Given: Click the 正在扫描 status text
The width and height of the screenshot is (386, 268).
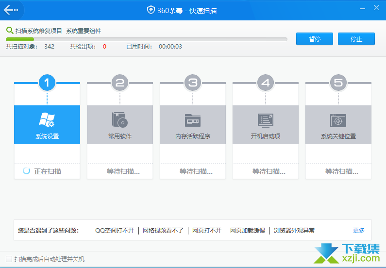Looking at the screenshot, I should (x=48, y=171).
